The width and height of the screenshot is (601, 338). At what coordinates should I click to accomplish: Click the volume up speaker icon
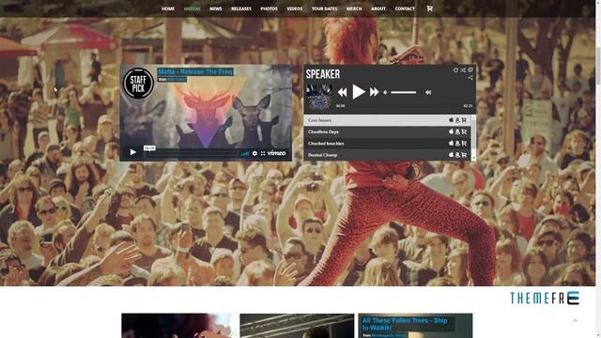428,92
